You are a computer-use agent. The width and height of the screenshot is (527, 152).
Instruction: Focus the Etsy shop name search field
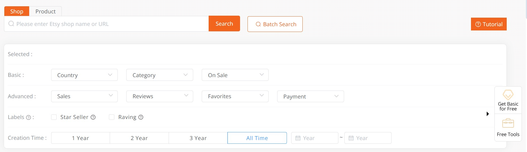109,24
